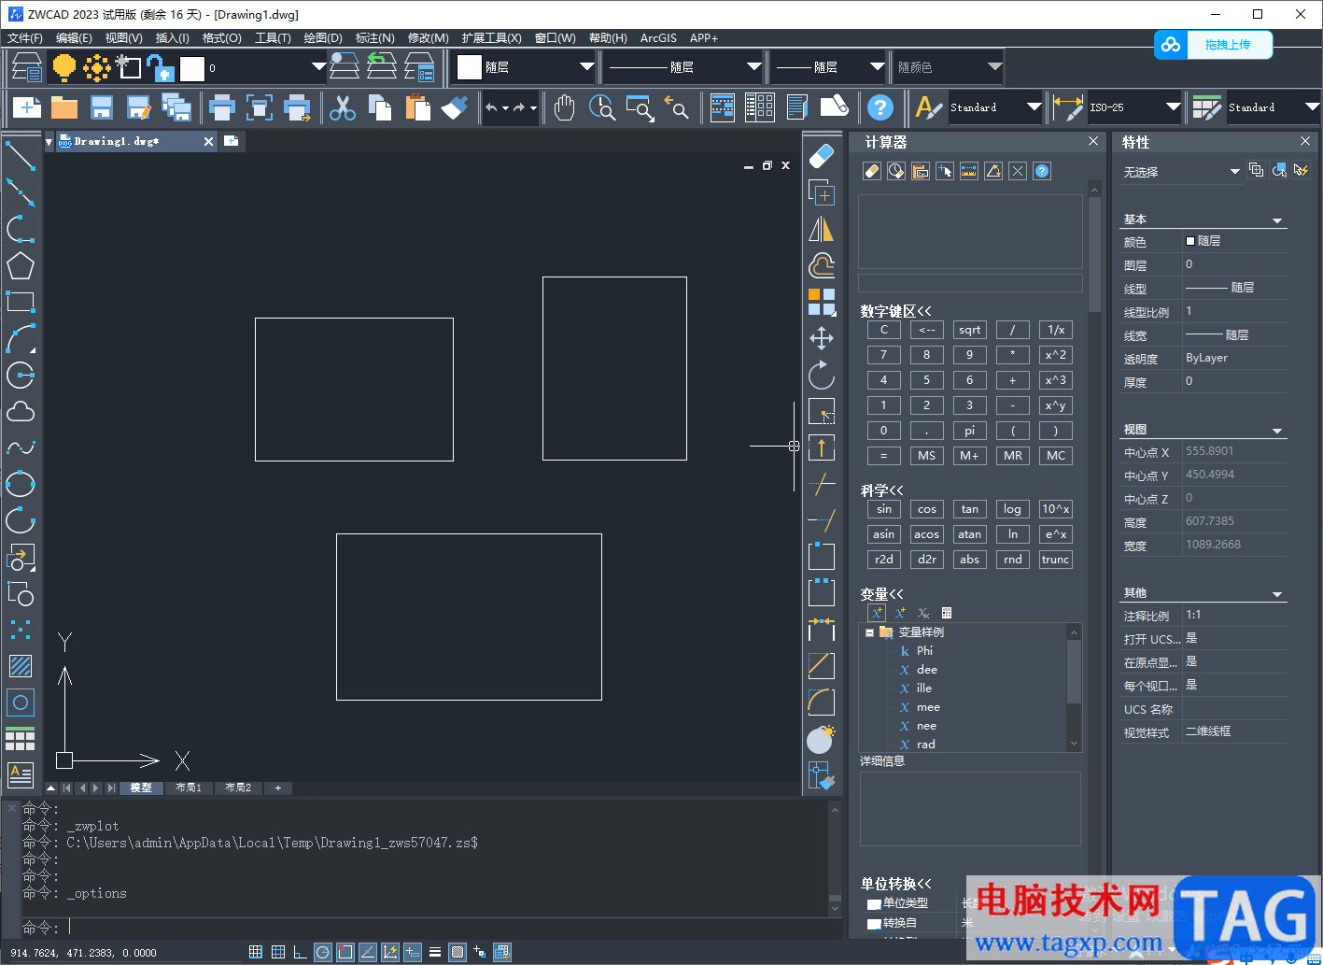
Task: Click the sqrt calculator button
Action: point(970,330)
